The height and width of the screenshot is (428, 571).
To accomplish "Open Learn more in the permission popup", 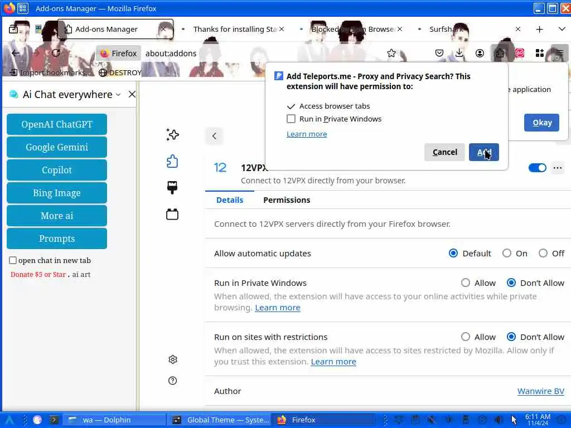I will coord(307,134).
